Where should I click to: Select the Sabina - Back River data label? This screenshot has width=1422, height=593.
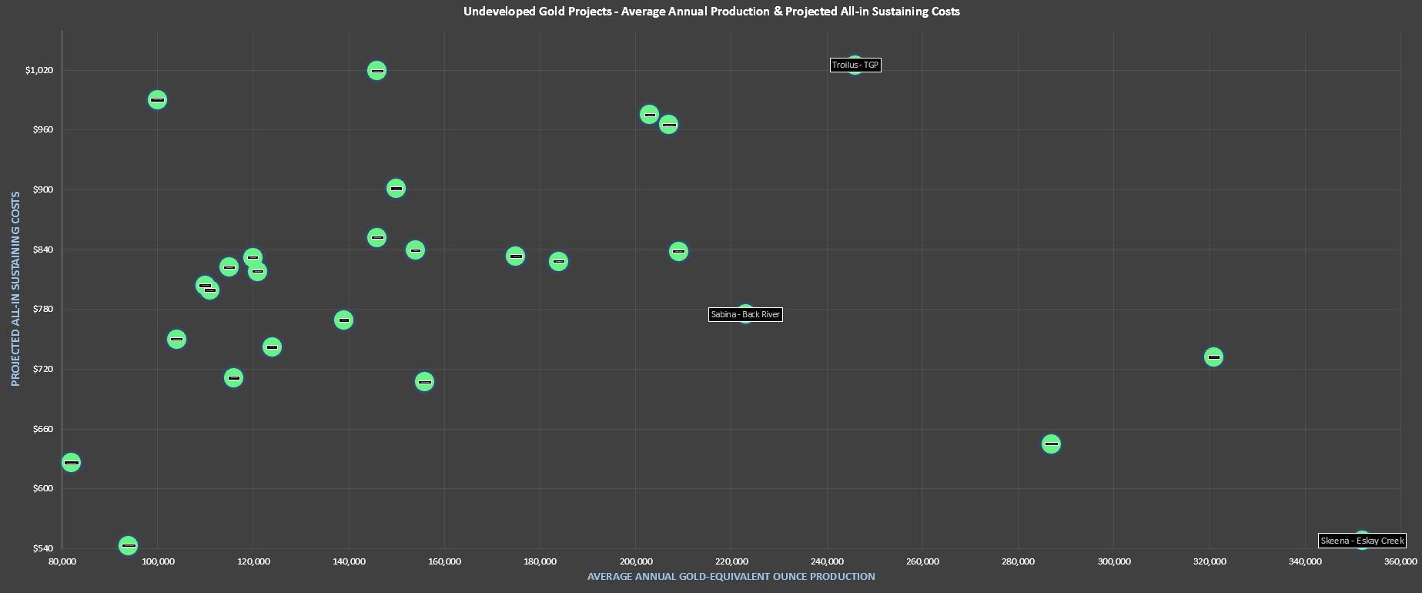pos(745,314)
